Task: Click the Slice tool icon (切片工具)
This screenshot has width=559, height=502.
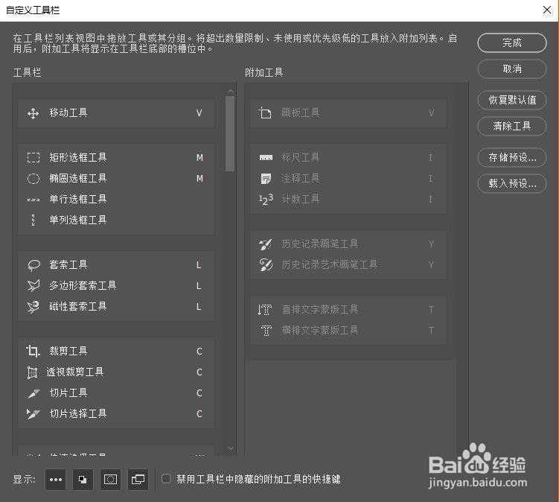Action: point(33,393)
